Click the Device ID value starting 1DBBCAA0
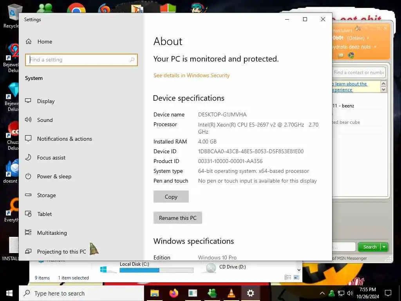This screenshot has height=301, width=401. pyautogui.click(x=251, y=151)
